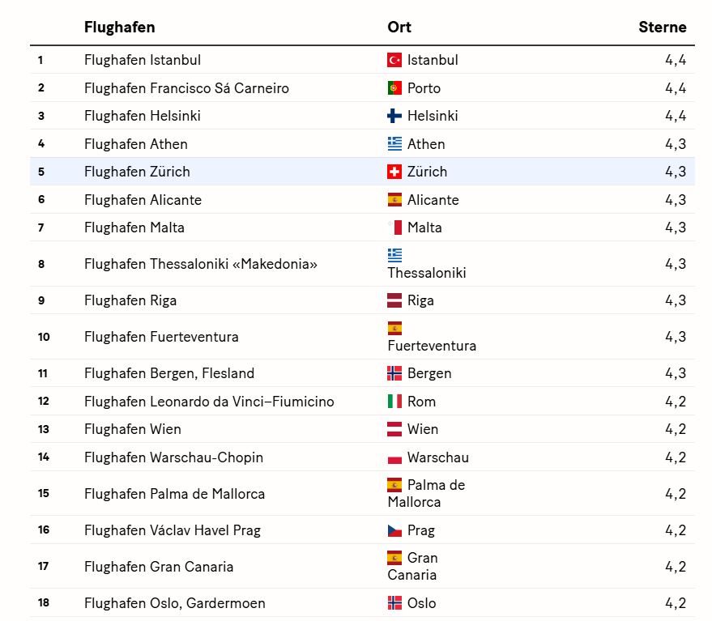This screenshot has height=621, width=712.
Task: Click the Finnish flag next to Helsinki
Action: (394, 116)
